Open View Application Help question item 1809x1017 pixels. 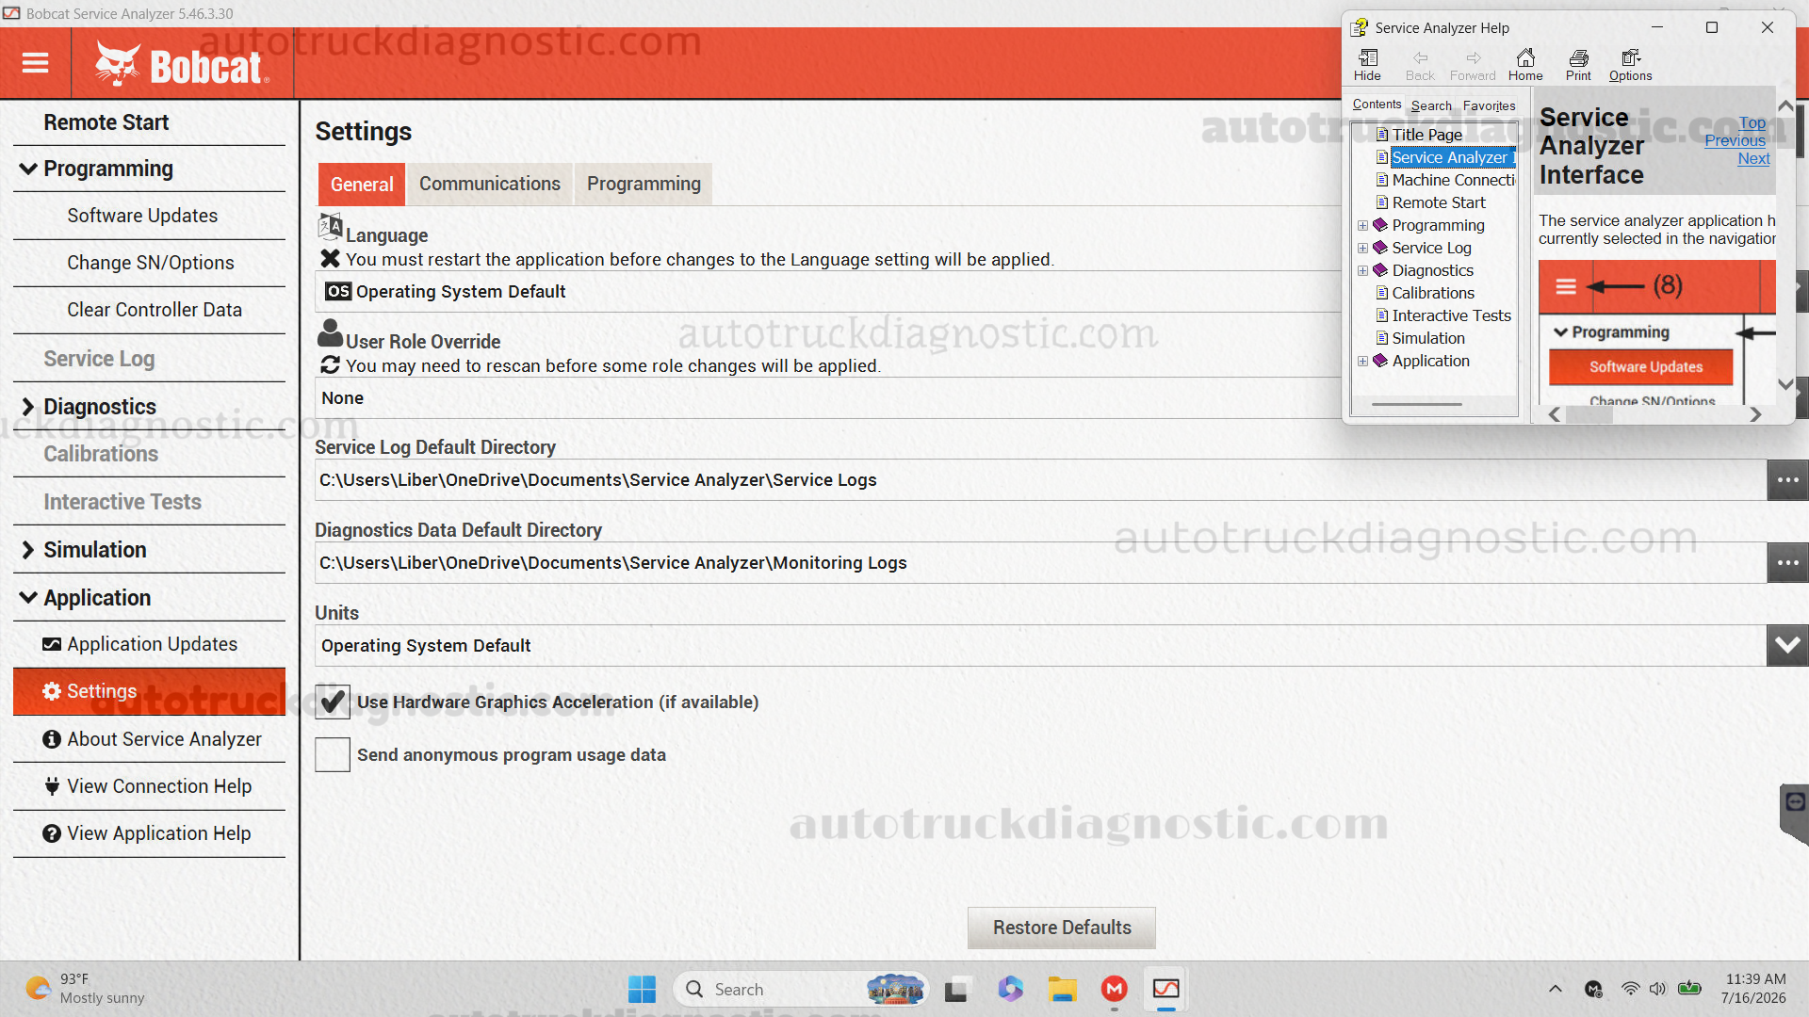tap(149, 833)
